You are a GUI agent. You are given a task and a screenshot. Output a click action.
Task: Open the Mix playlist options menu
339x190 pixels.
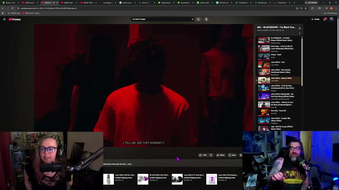click(300, 34)
